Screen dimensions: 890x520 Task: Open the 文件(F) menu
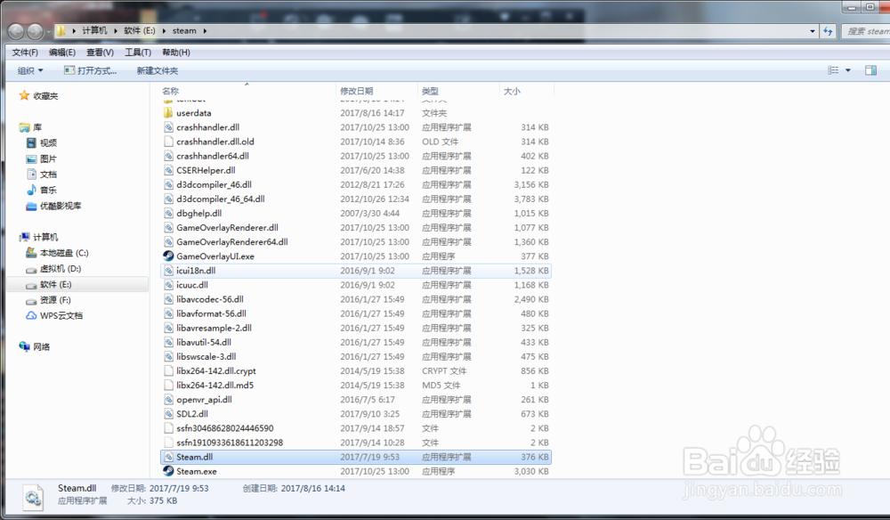click(x=25, y=53)
